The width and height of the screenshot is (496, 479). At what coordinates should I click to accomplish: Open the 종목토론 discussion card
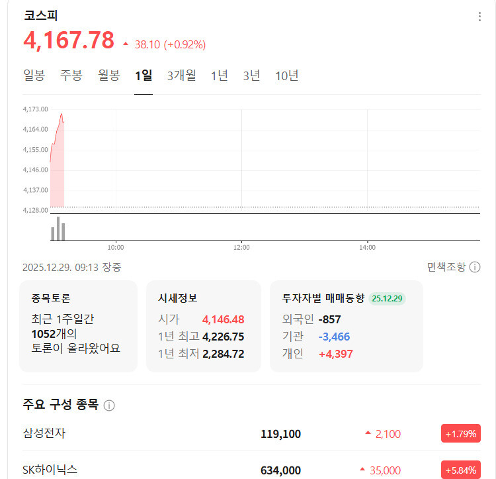pos(78,326)
